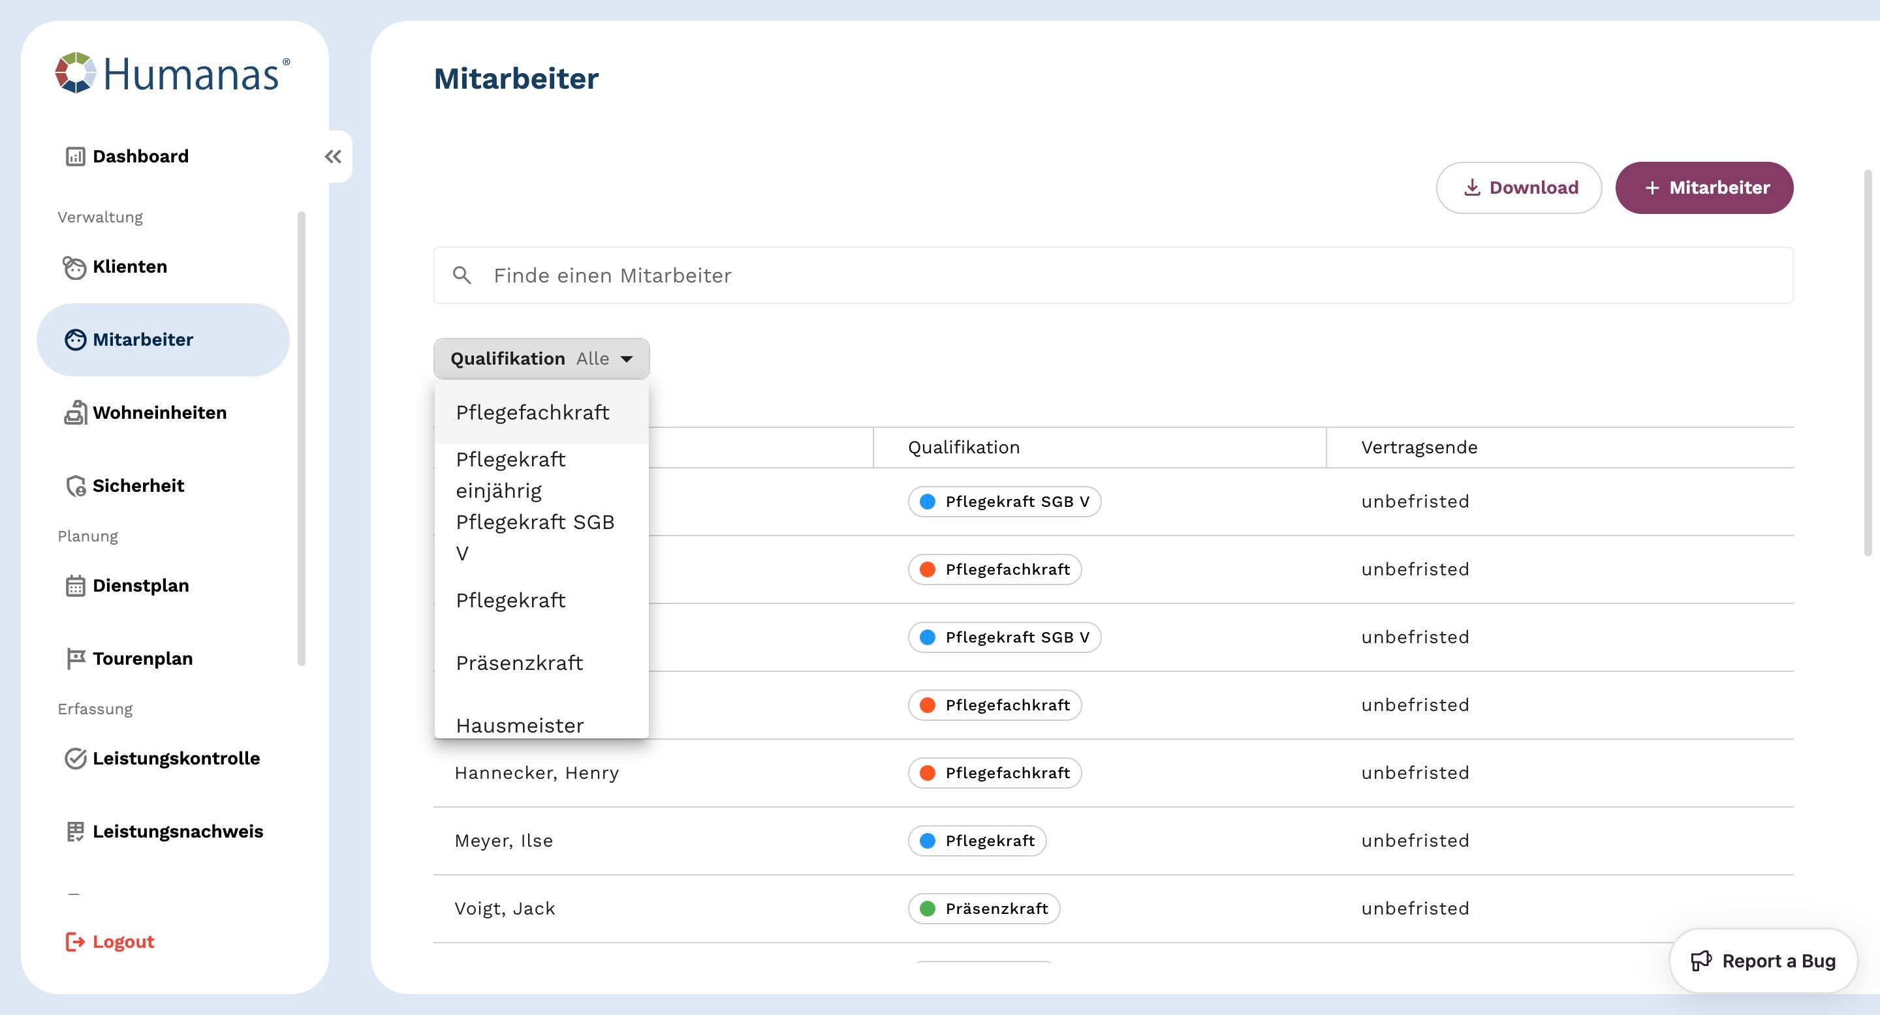
Task: Open Klienten via its face icon
Action: pyautogui.click(x=74, y=267)
